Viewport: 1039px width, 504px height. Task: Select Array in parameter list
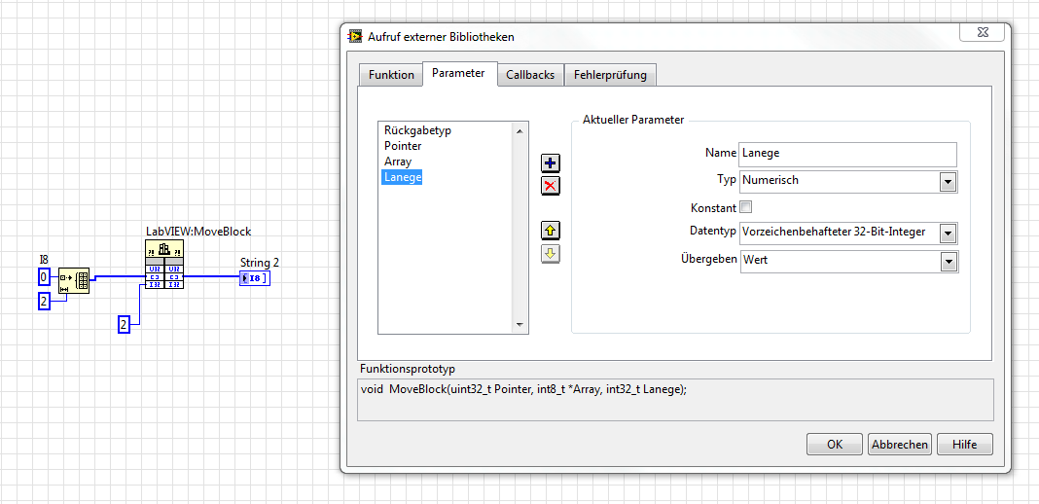(398, 162)
